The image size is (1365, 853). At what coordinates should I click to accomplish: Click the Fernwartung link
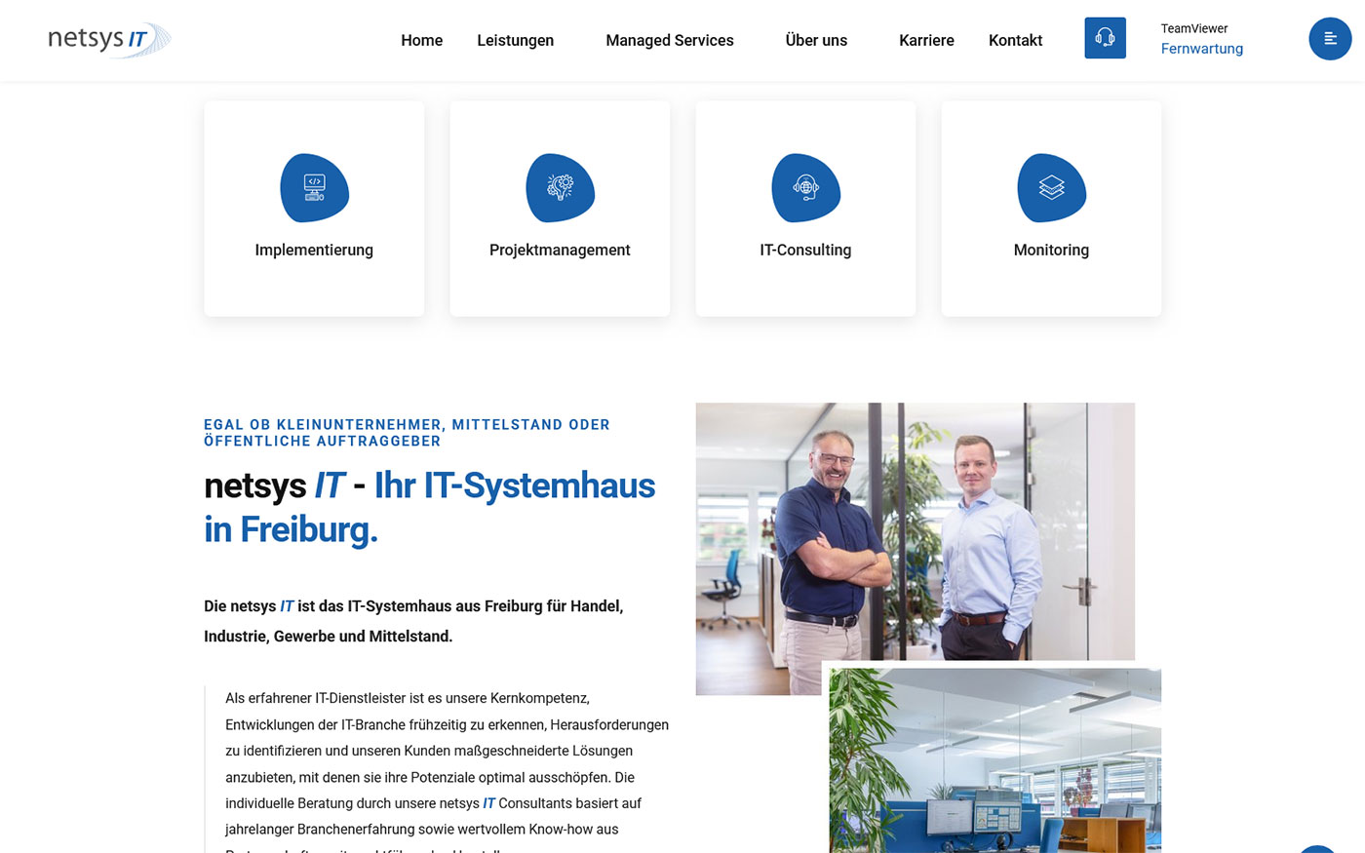click(x=1201, y=49)
